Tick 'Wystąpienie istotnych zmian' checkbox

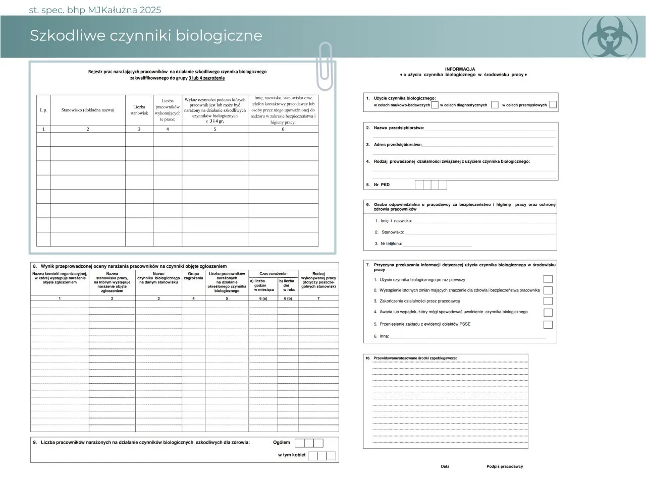click(x=548, y=290)
